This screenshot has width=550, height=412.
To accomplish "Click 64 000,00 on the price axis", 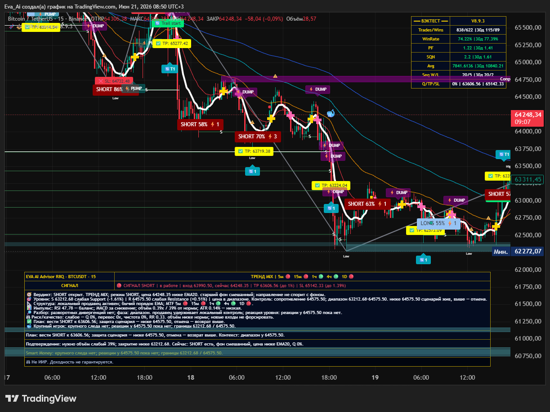I will (527, 131).
